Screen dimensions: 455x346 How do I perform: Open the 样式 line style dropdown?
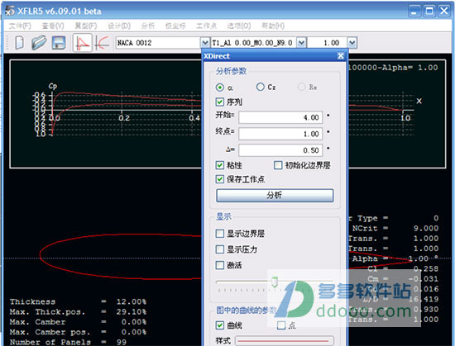285,341
